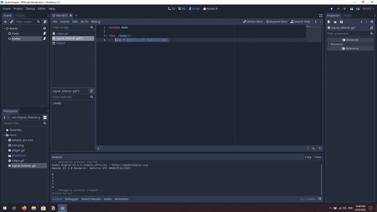This screenshot has width=377, height=212.
Task: Open the GLES3 renderer dropdown
Action: click(368, 9)
